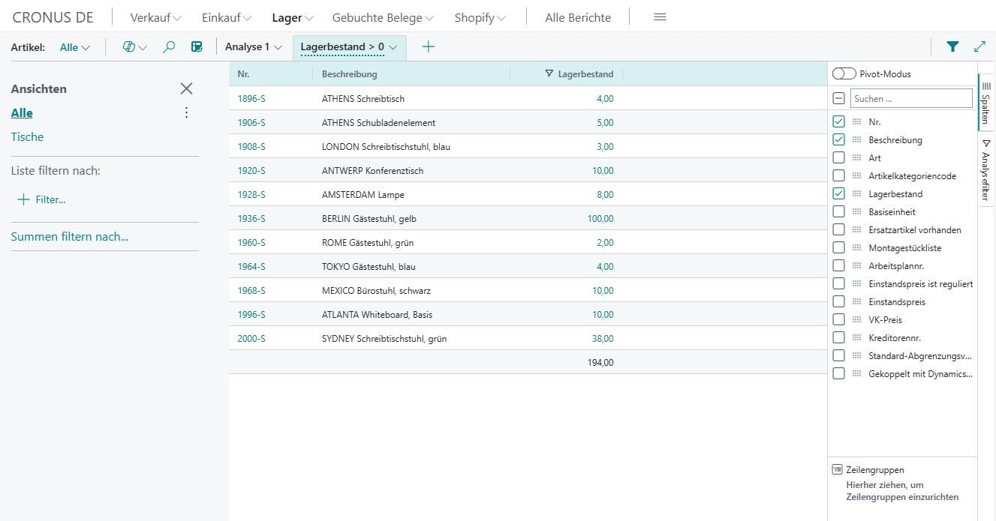The width and height of the screenshot is (996, 521).
Task: Uncheck the Lagerbestand column checkbox
Action: click(x=839, y=193)
